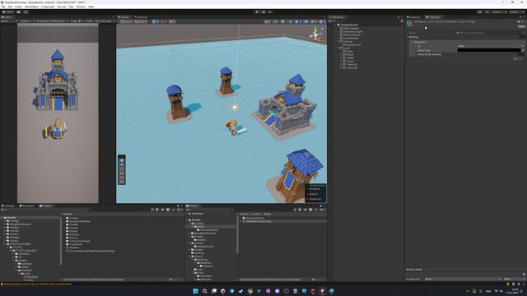
Task: Open the Window menu
Action: (81, 7)
